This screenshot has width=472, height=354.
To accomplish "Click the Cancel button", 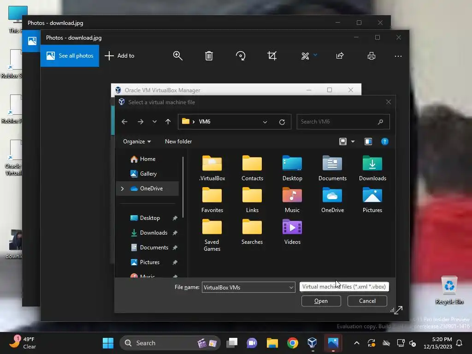I will tap(367, 301).
